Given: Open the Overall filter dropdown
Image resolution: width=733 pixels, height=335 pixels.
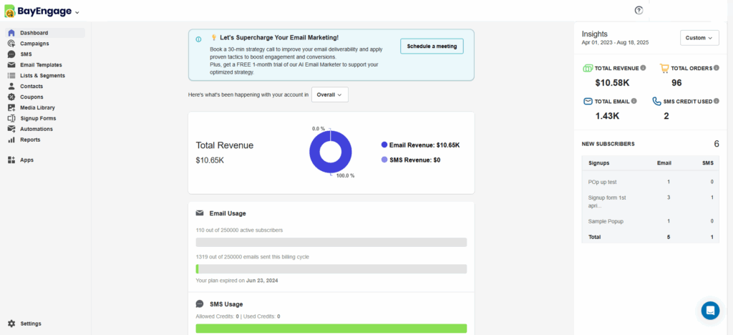Looking at the screenshot, I should (x=330, y=94).
